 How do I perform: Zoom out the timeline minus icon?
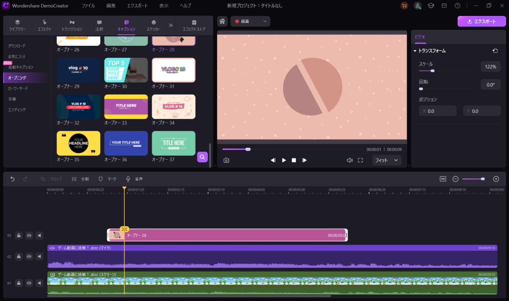[x=455, y=179]
